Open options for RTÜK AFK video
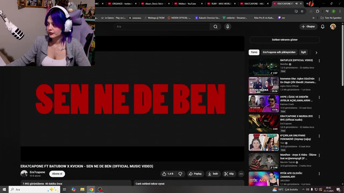 click(319, 174)
